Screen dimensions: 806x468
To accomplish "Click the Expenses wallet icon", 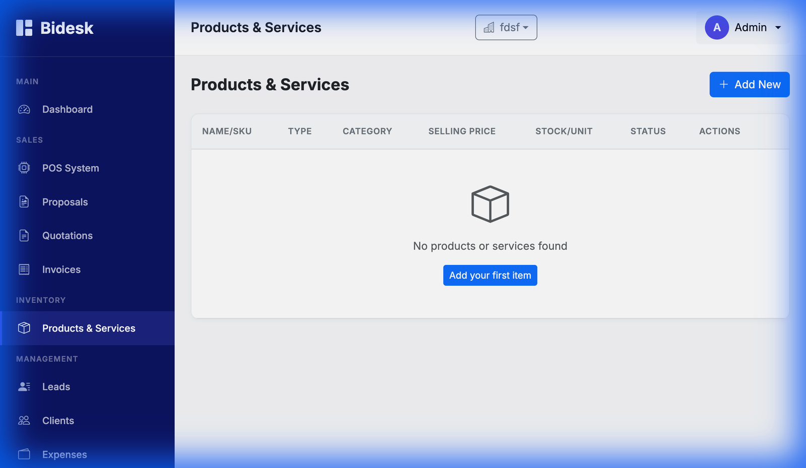I will (24, 454).
